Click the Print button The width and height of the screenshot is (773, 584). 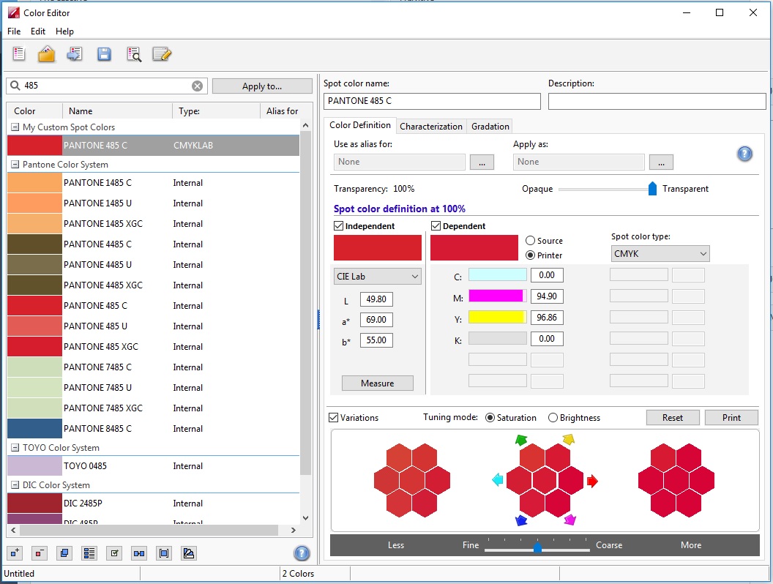(731, 417)
